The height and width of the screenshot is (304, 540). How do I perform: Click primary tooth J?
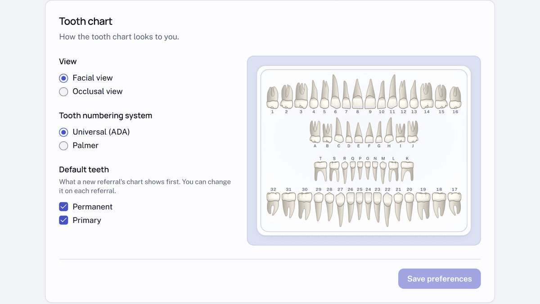[x=413, y=132]
